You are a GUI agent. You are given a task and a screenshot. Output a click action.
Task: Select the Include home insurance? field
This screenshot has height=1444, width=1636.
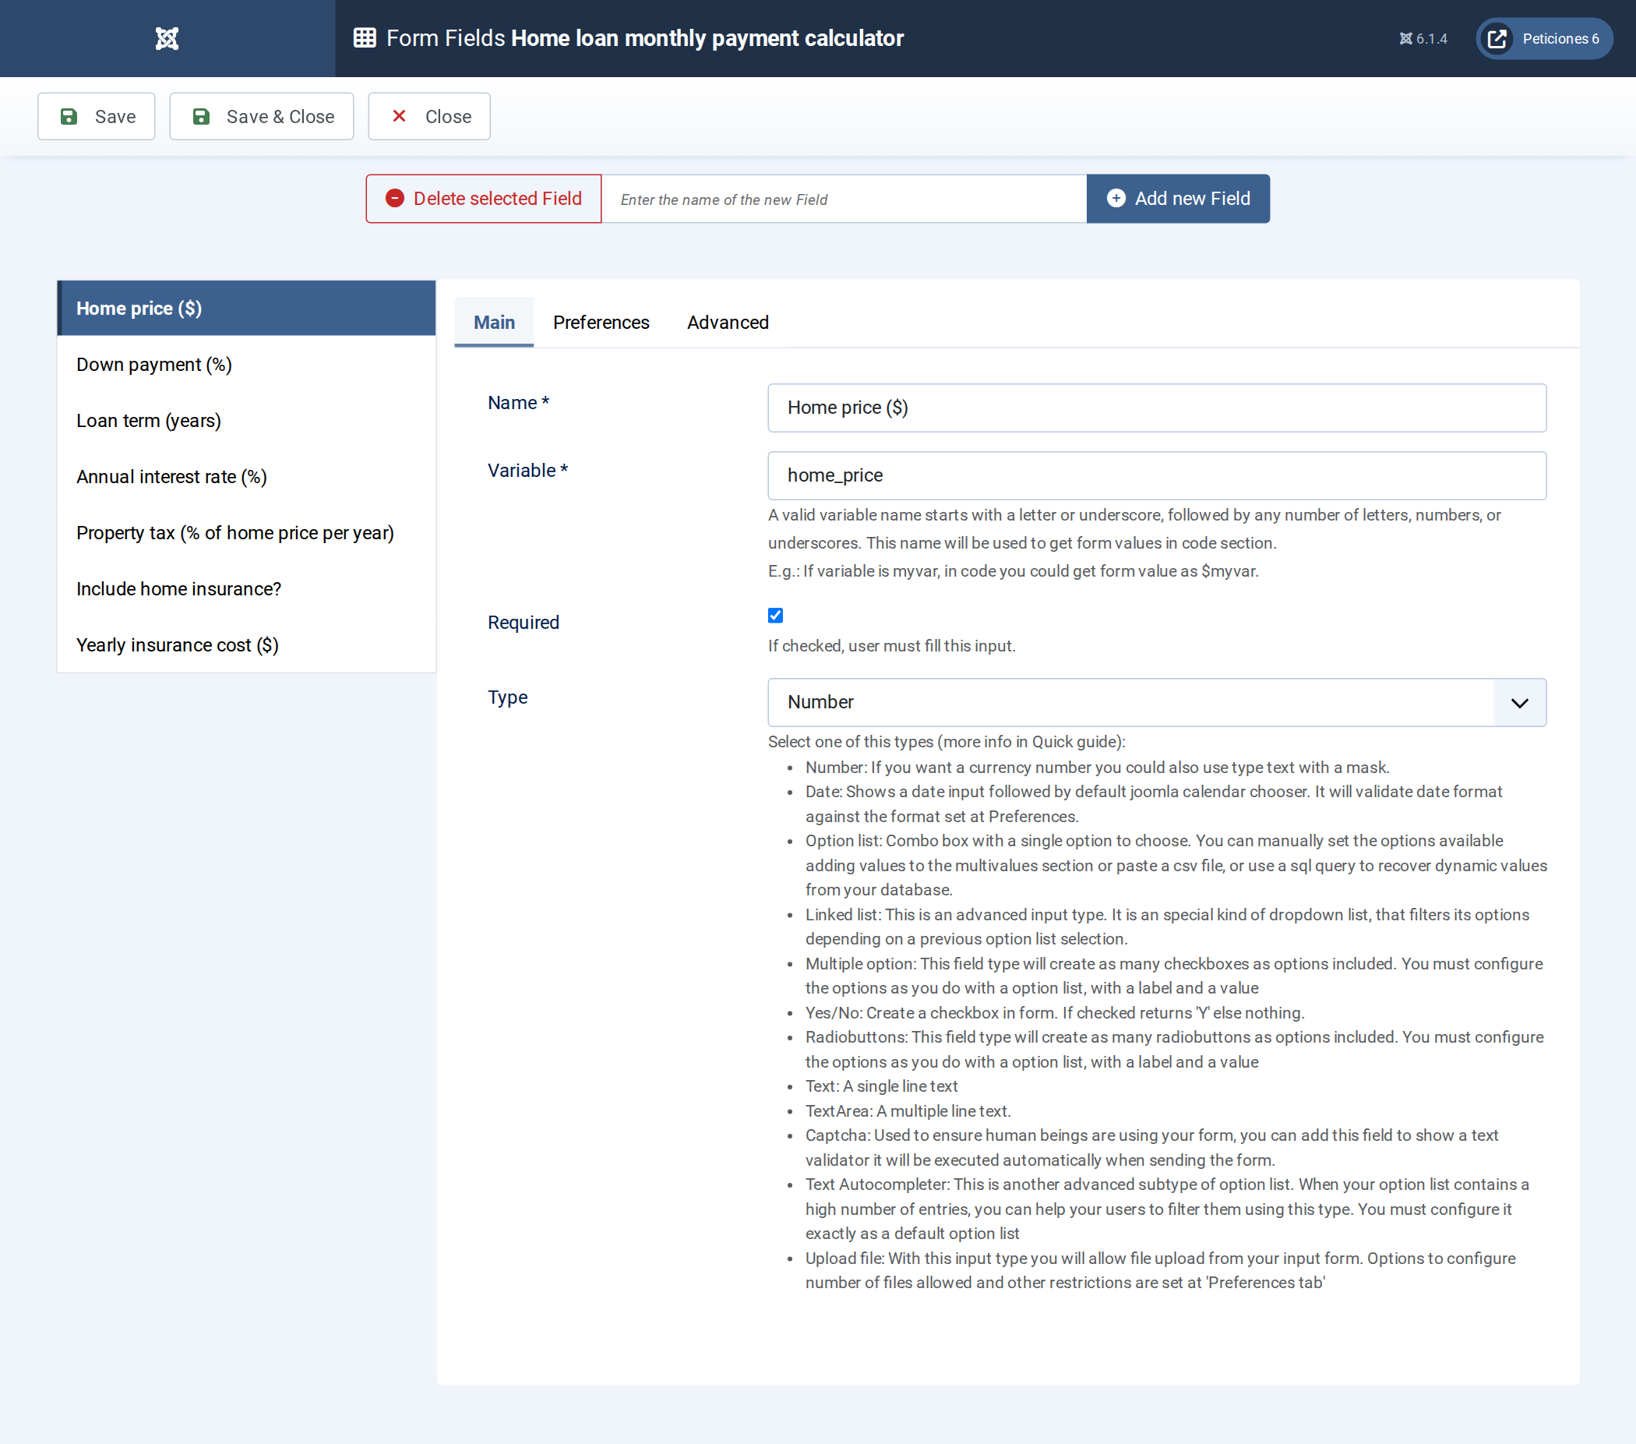pyautogui.click(x=246, y=589)
